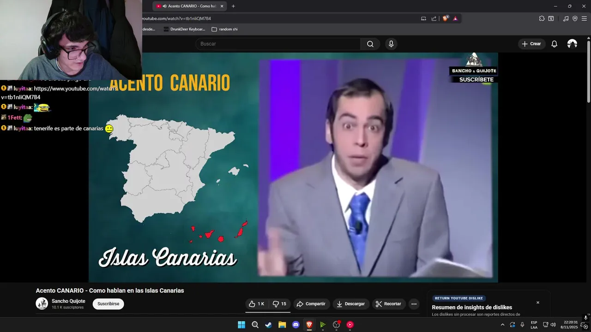This screenshot has height=332, width=591.
Task: Open the network status tray icon
Action: 545,325
